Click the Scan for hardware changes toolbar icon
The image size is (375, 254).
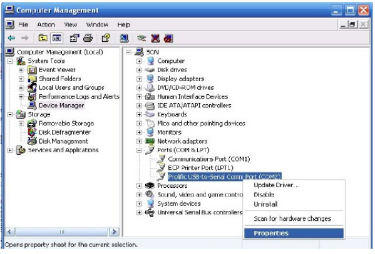[141, 38]
